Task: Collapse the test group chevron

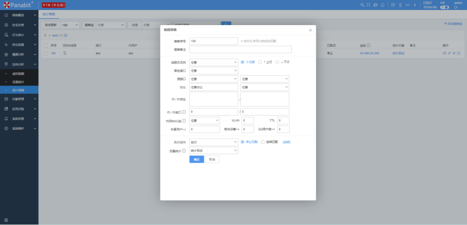Action: (x=50, y=35)
